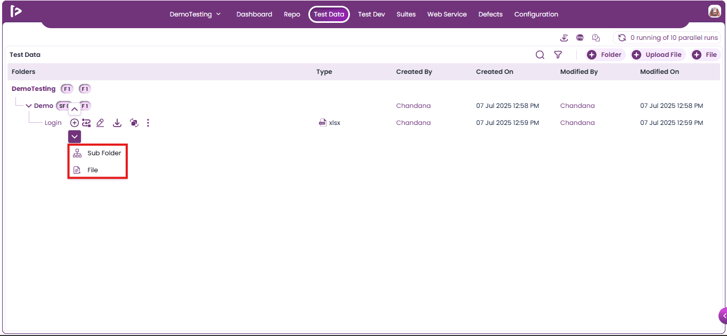This screenshot has height=336, width=727.
Task: Click the Type column header
Action: point(324,72)
